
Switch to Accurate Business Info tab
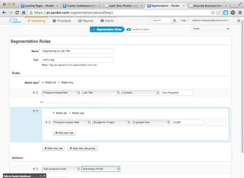point(208,5)
